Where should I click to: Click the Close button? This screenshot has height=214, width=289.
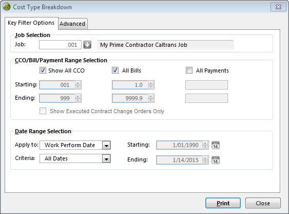263,203
